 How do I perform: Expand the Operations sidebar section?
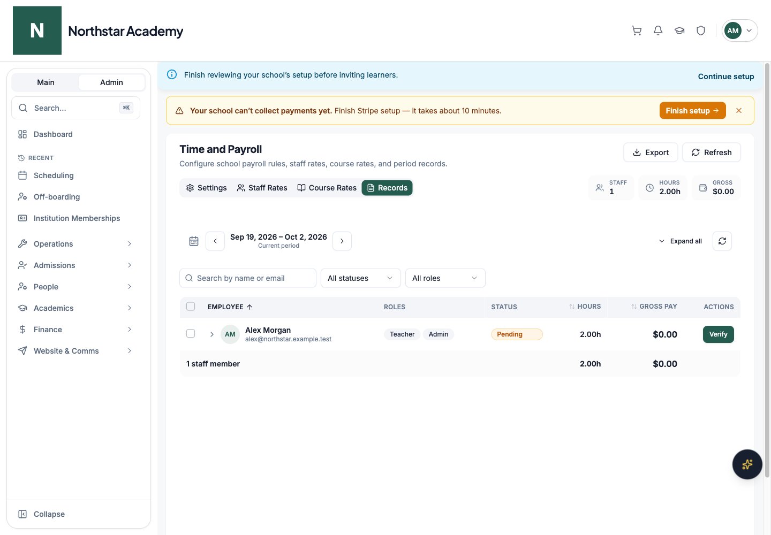tap(76, 244)
